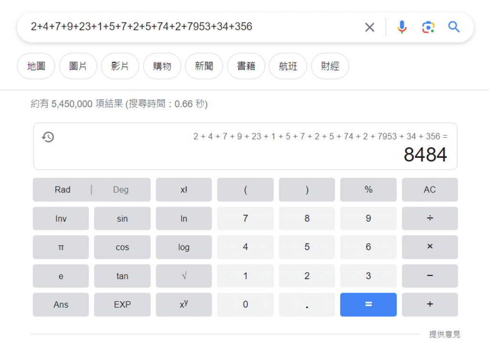This screenshot has height=347, width=489.
Task: Switch to the 影片 results tab
Action: [120, 66]
